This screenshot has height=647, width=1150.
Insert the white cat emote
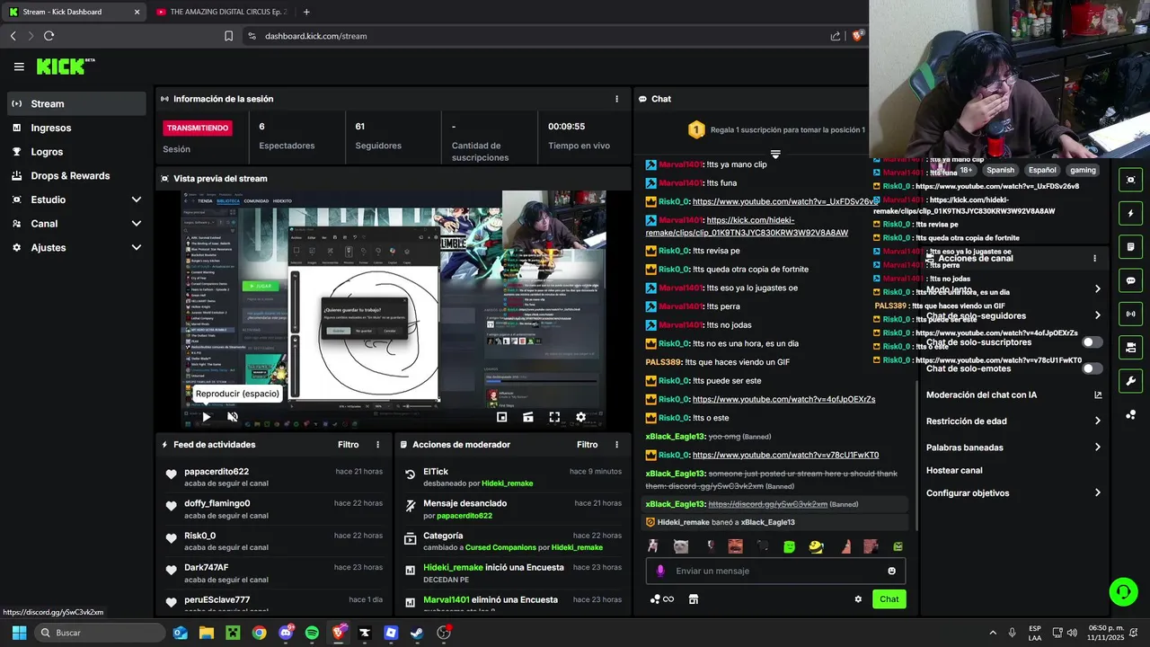[x=681, y=546]
